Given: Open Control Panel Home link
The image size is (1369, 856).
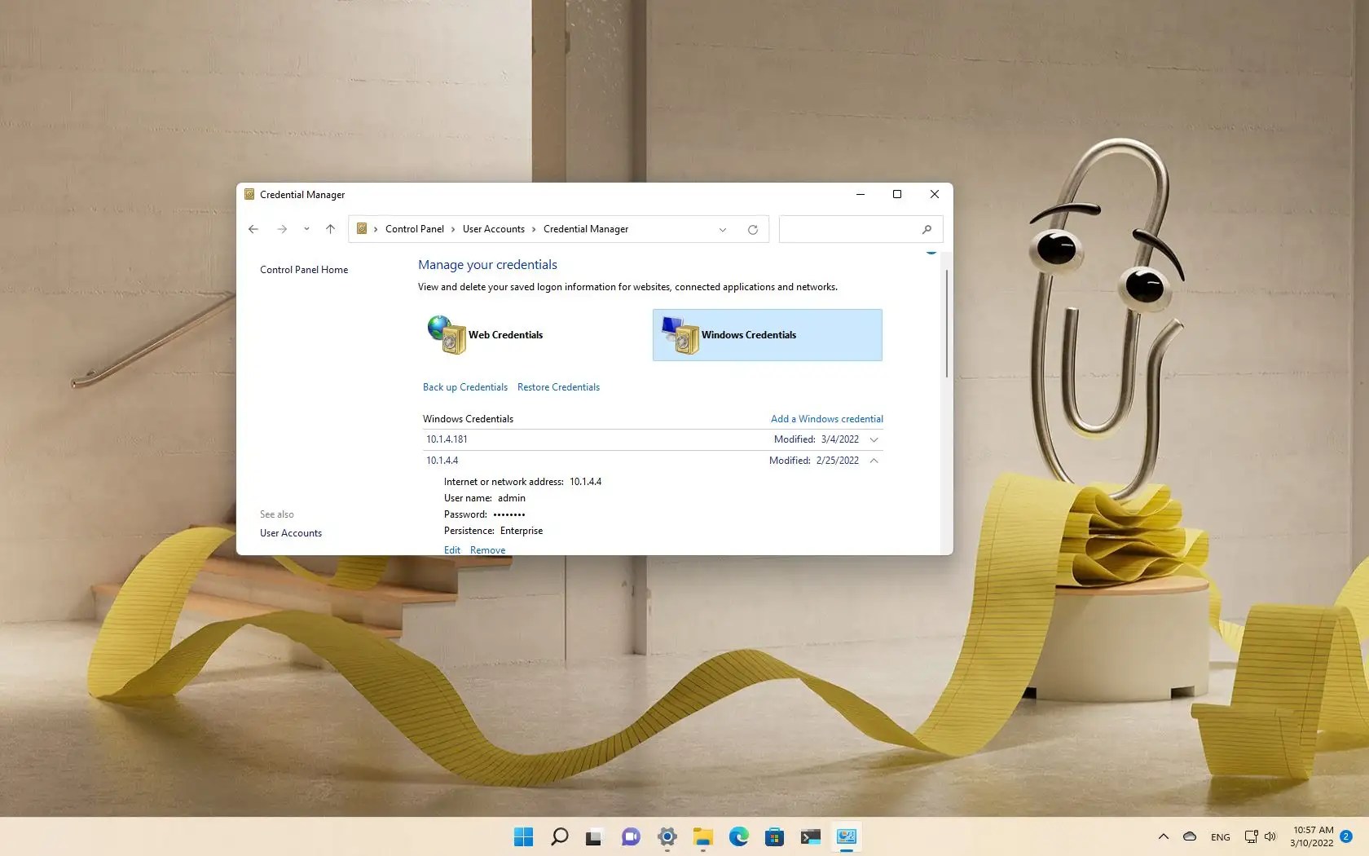Looking at the screenshot, I should pos(304,270).
